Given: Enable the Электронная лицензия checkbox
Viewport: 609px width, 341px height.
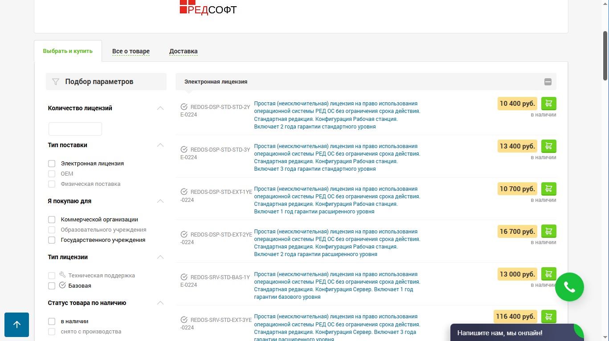Looking at the screenshot, I should [52, 164].
